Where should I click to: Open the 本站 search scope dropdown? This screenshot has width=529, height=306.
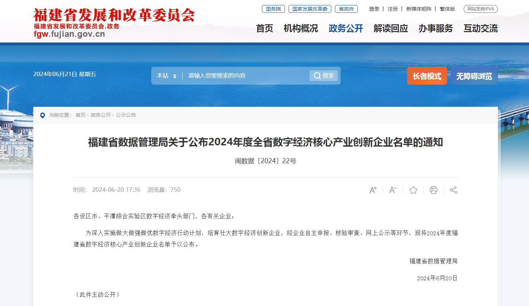click(x=167, y=76)
